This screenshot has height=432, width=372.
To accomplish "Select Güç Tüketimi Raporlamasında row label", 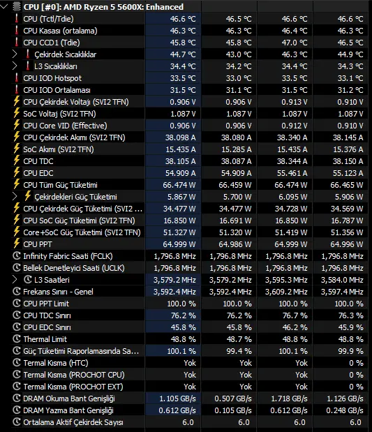I will [81, 351].
